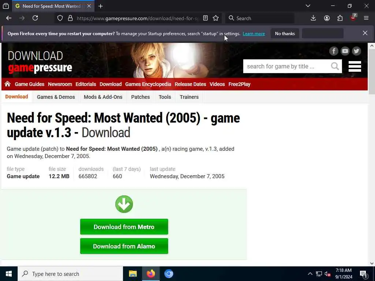Open gamepressure Facebook icon
The height and width of the screenshot is (281, 375).
coord(334,51)
